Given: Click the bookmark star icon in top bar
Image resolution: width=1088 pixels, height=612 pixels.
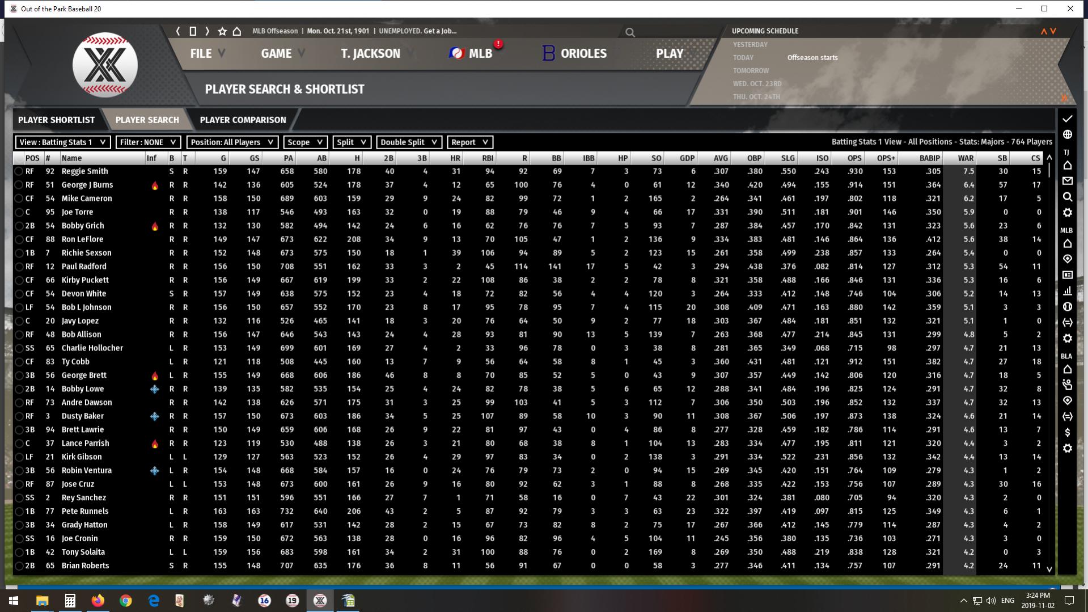Looking at the screenshot, I should 222,31.
